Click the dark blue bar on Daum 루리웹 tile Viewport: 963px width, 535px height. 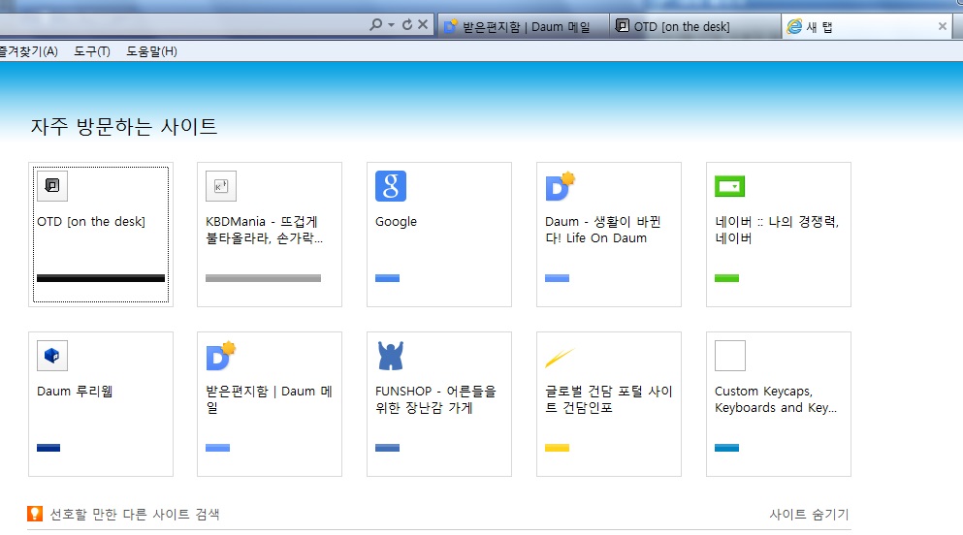[48, 448]
